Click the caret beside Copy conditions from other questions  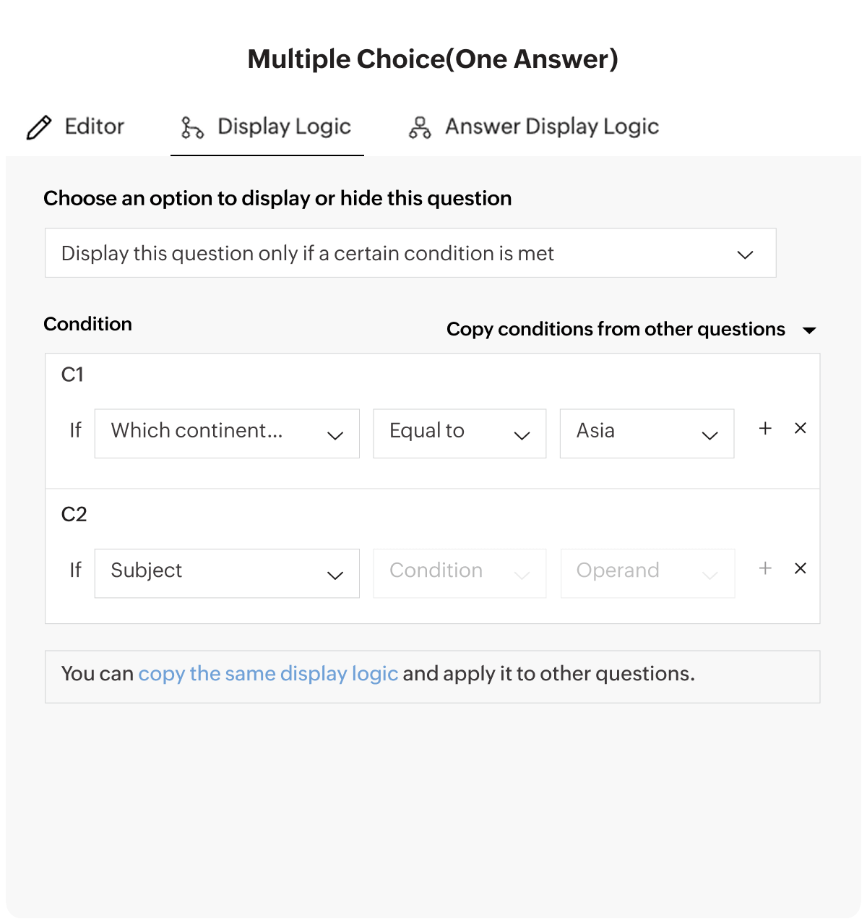pos(810,330)
